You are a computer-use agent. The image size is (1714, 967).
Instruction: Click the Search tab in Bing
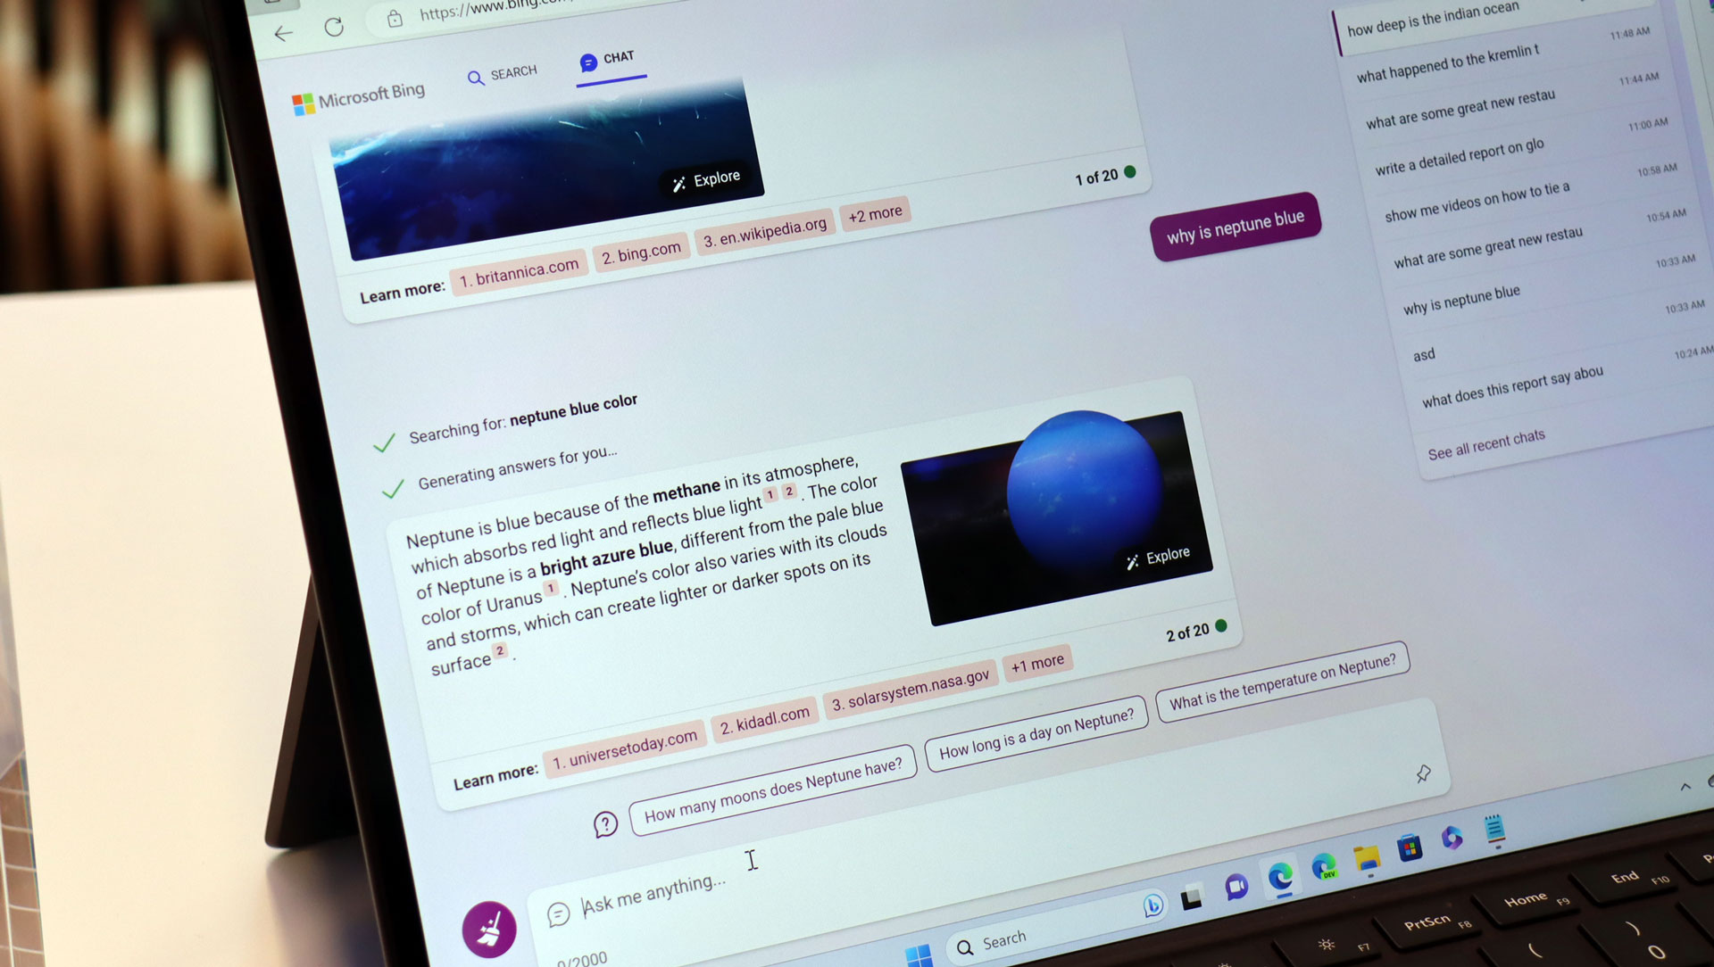coord(503,73)
